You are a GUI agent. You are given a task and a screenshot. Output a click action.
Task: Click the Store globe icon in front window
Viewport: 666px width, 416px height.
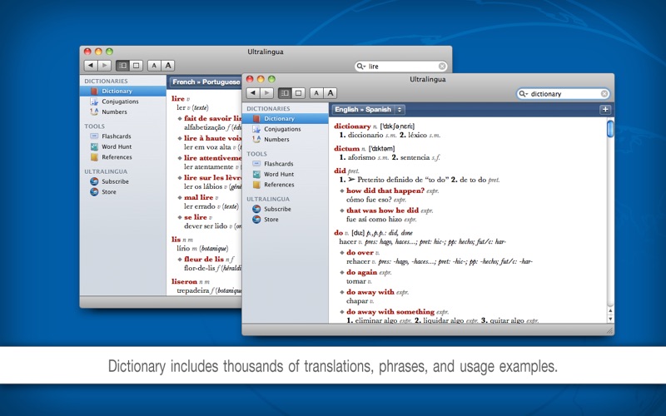click(256, 220)
